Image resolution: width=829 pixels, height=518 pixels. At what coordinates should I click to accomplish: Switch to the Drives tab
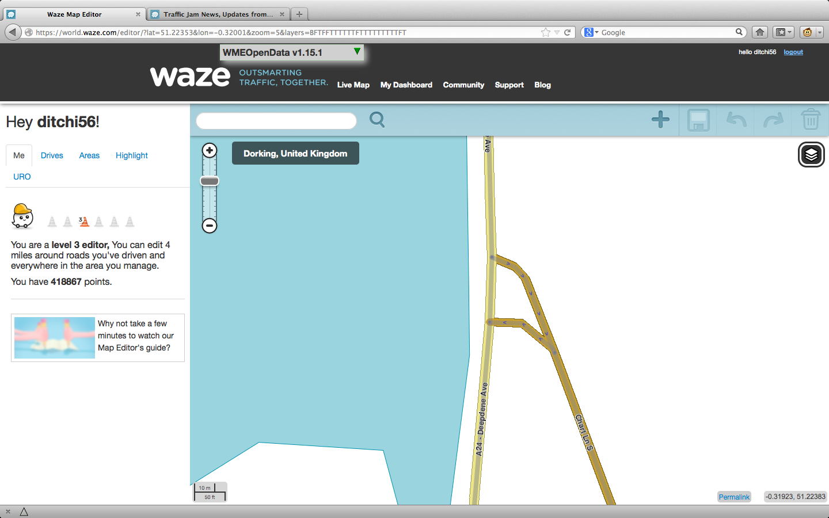click(52, 155)
